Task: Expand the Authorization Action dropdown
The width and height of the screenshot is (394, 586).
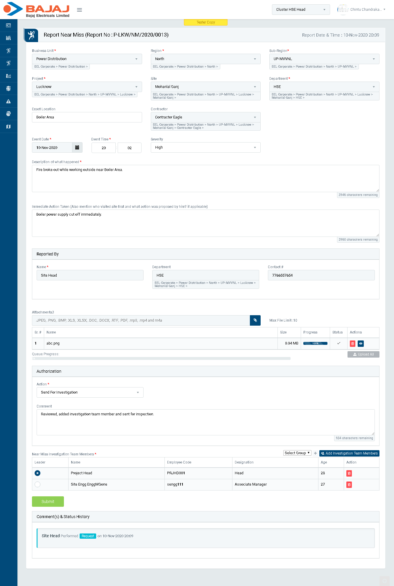Action: click(x=90, y=392)
